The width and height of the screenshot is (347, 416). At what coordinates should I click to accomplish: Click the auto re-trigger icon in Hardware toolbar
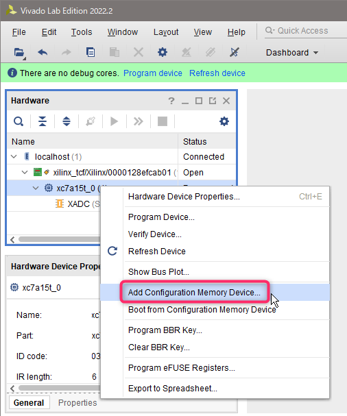(x=91, y=121)
